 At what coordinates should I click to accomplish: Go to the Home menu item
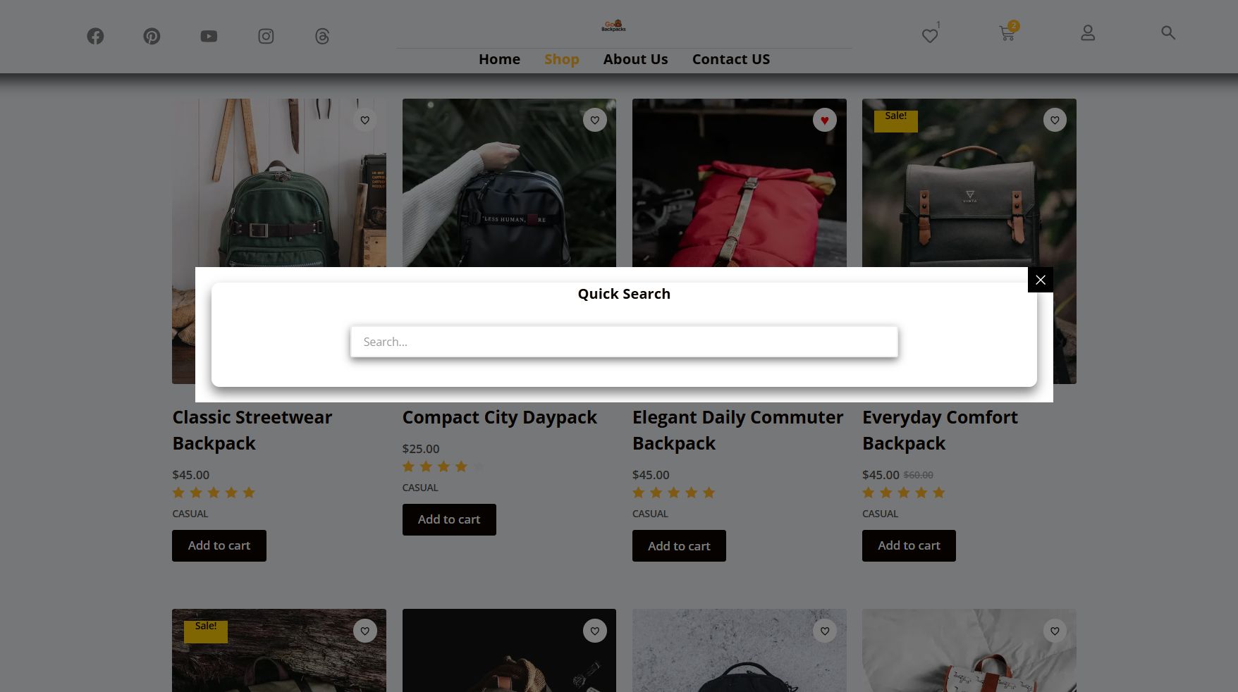tap(499, 59)
